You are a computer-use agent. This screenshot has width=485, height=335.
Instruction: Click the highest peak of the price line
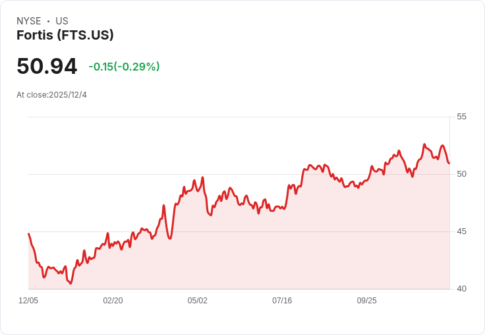(x=424, y=144)
